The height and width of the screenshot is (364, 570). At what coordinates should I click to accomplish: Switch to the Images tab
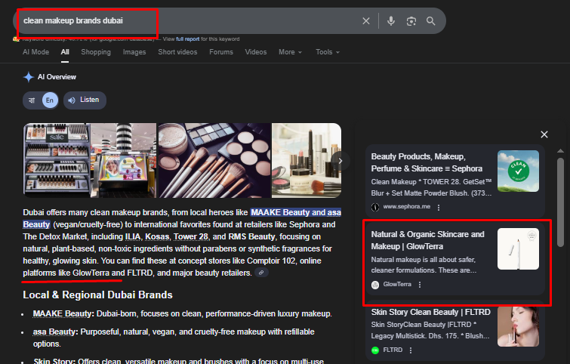tap(134, 52)
